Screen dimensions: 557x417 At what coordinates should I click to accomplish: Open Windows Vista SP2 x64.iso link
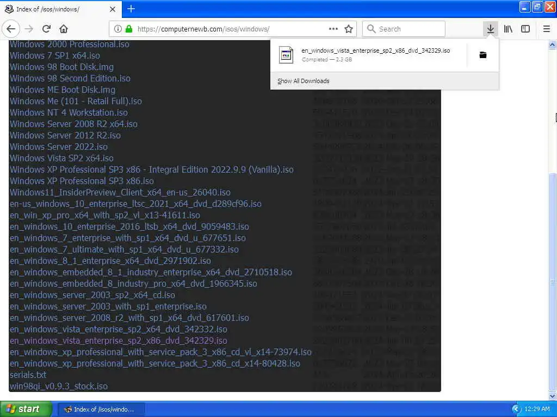(x=61, y=158)
